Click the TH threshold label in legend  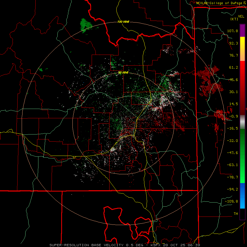click(236, 214)
